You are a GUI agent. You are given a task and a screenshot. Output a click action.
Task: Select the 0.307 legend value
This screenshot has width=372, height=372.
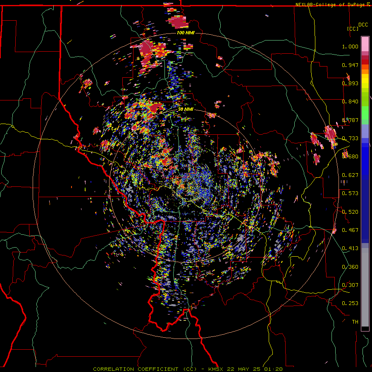point(350,285)
